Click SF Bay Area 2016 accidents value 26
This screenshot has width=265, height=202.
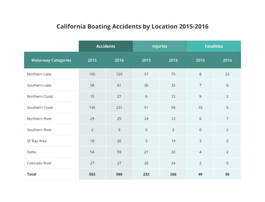[x=119, y=141]
